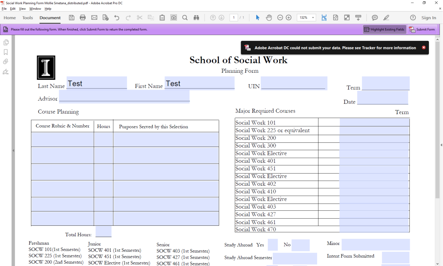Click the search-in-file document icon

[x=105, y=18]
